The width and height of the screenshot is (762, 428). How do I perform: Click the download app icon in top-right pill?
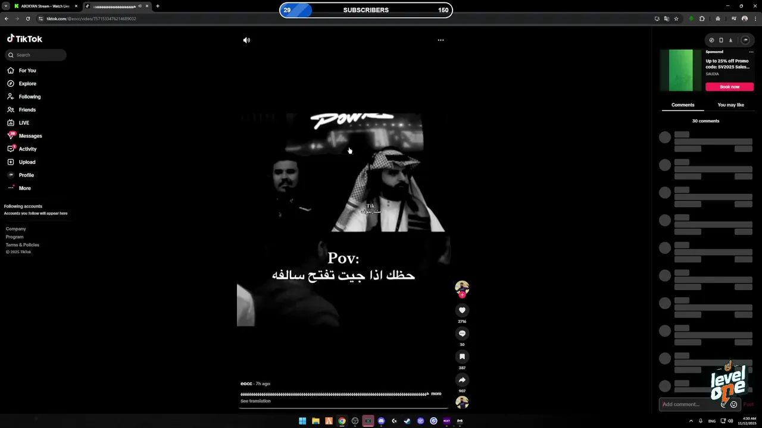click(x=730, y=40)
